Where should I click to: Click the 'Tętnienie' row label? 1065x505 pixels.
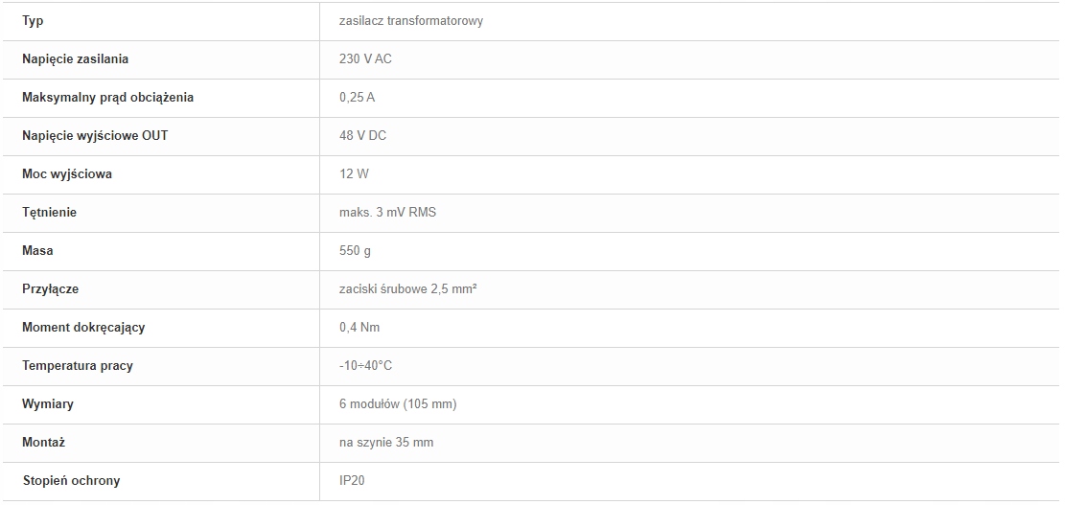coord(49,213)
